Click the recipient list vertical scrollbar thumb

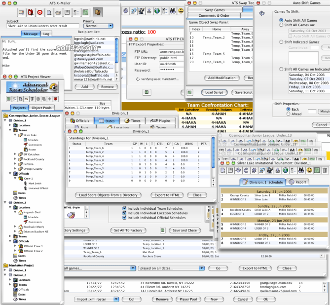click(117, 50)
